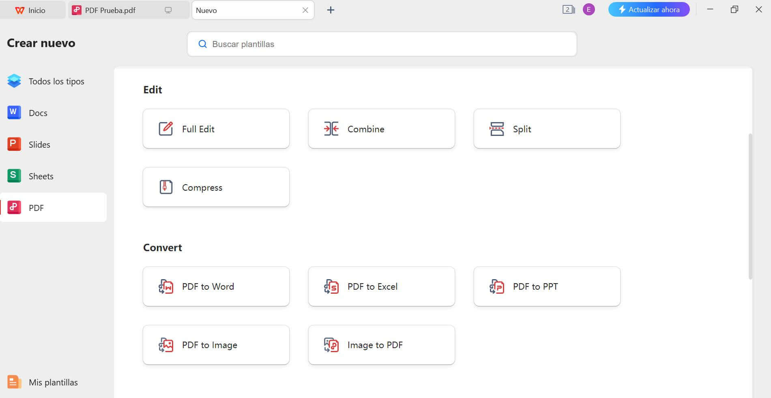771x398 pixels.
Task: Select Todos los tipos category
Action: [x=56, y=81]
